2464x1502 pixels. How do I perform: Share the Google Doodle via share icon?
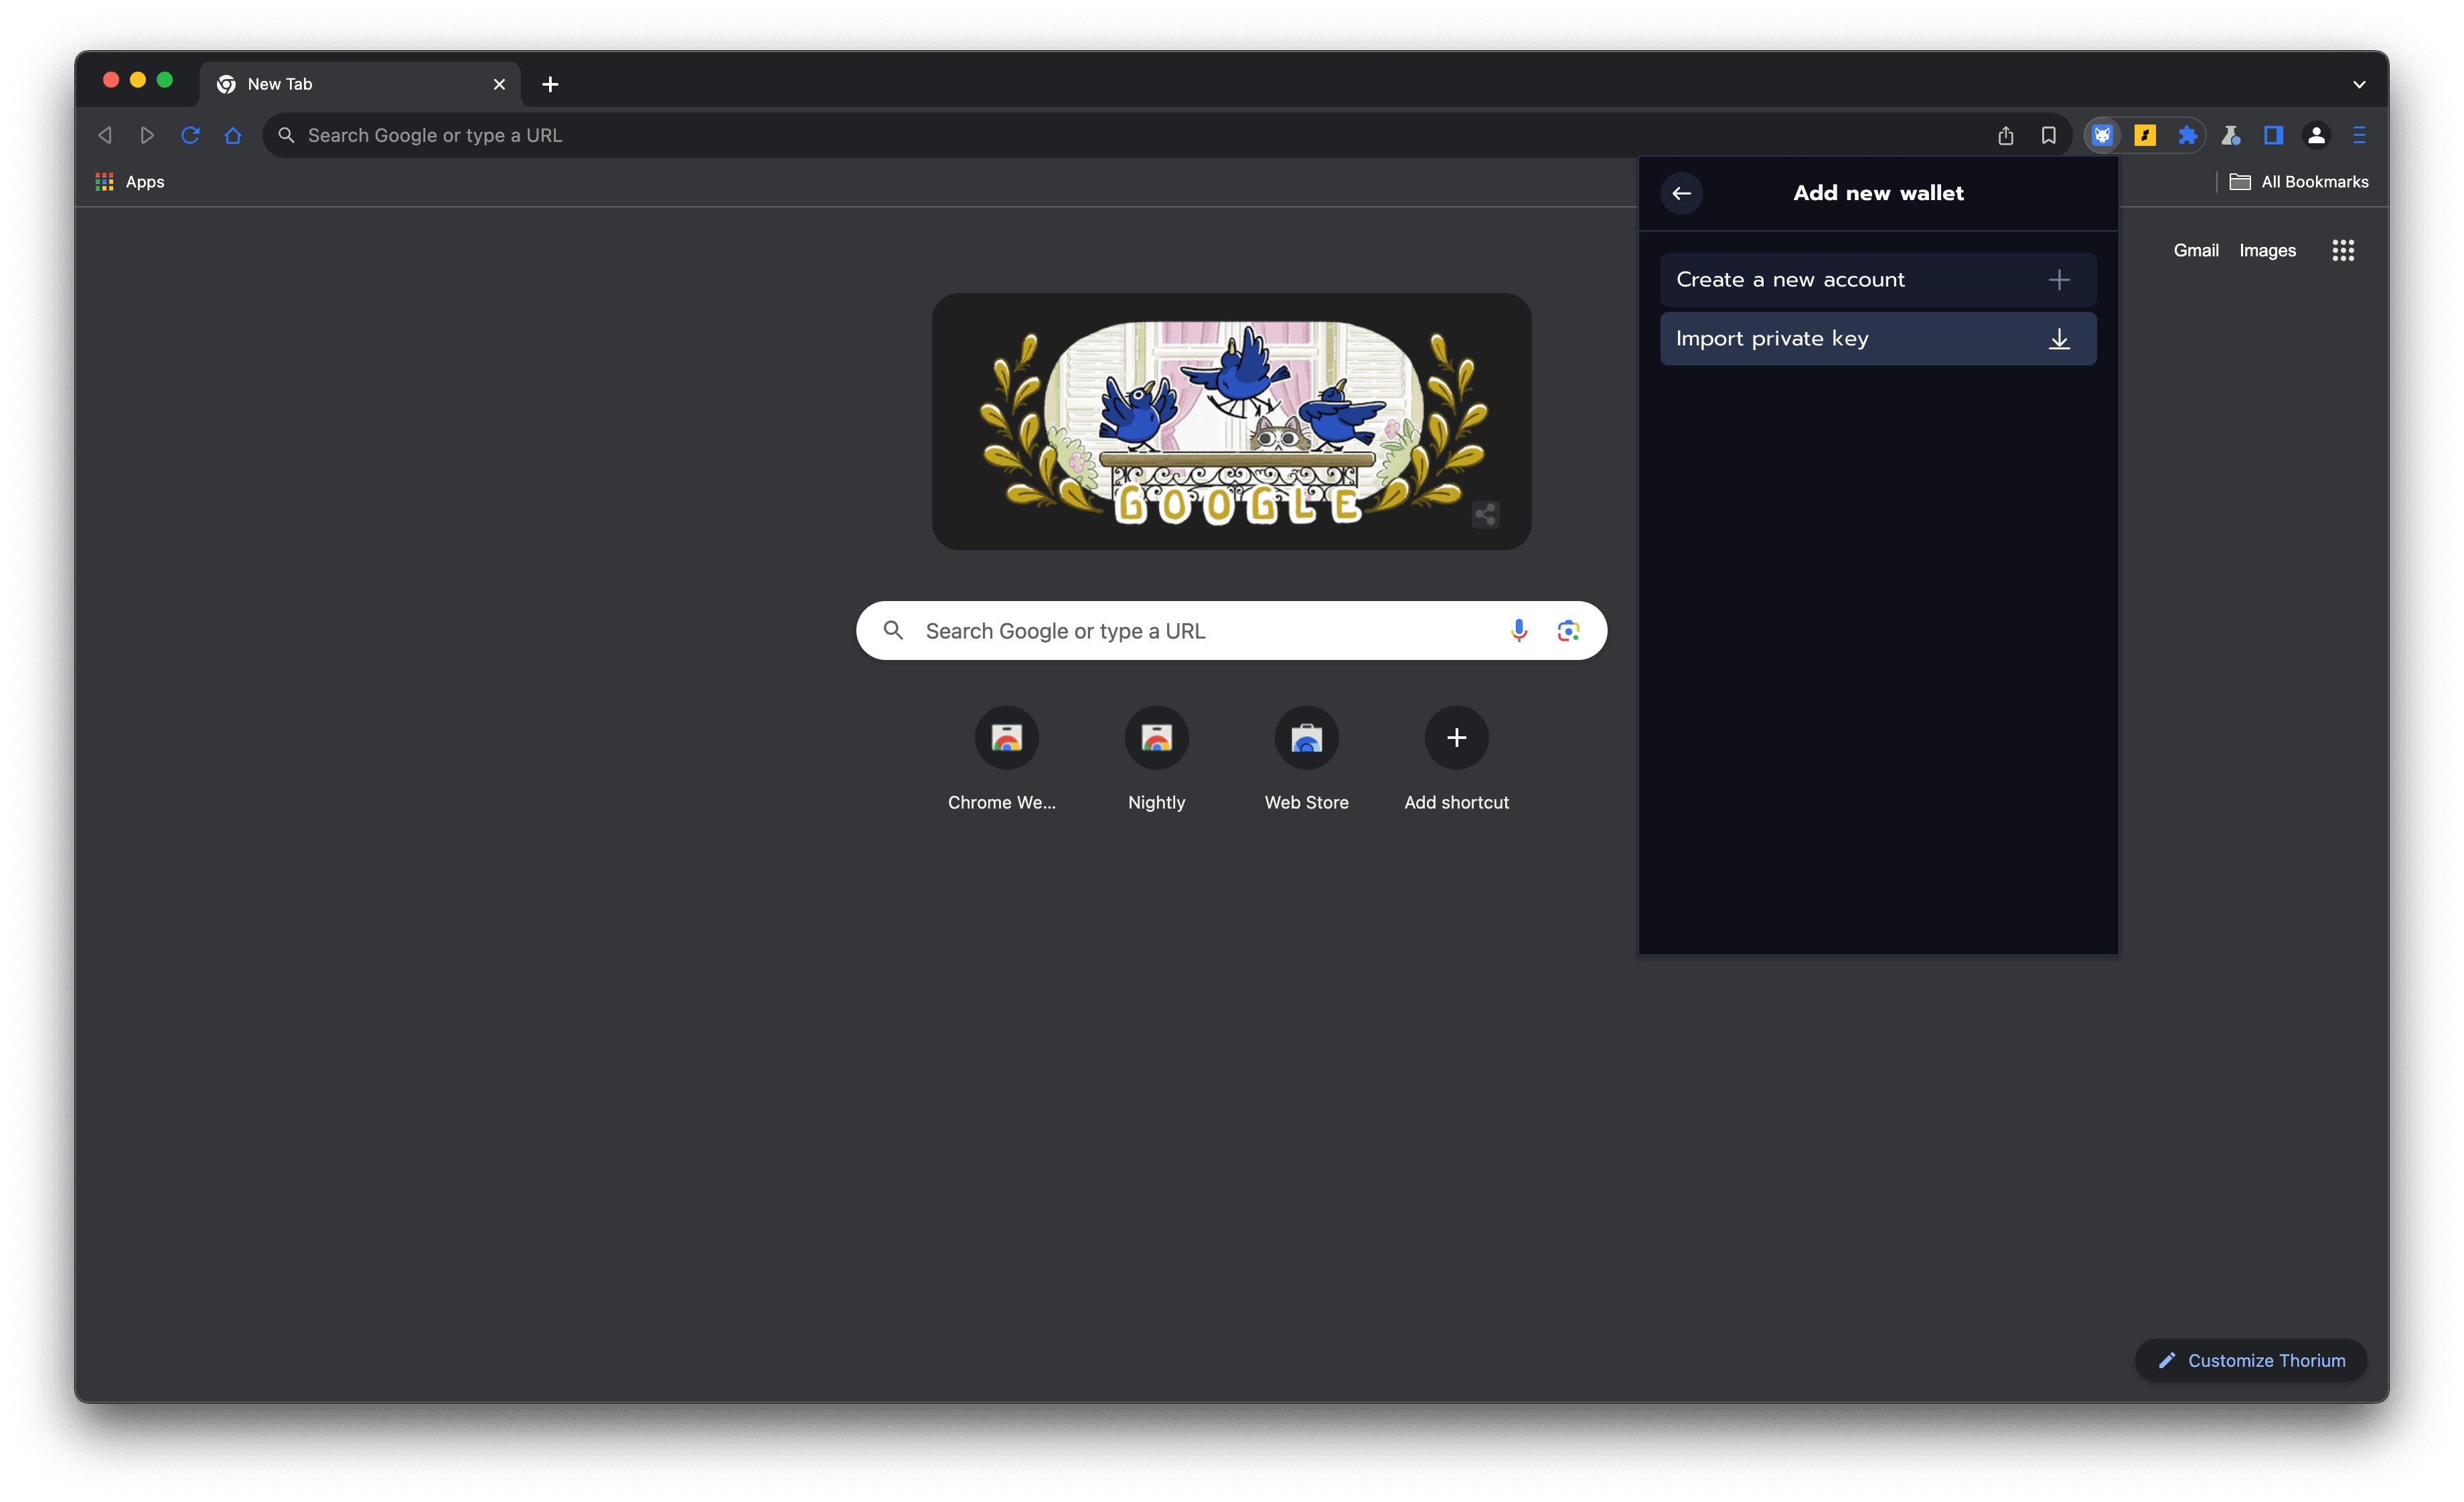pyautogui.click(x=1485, y=513)
